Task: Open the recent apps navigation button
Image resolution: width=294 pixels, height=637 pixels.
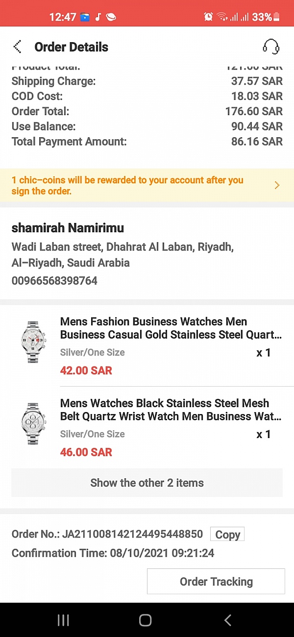Action: (63, 620)
